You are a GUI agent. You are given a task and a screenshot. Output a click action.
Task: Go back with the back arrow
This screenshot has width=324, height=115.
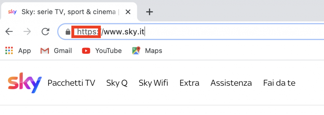[x=9, y=32]
